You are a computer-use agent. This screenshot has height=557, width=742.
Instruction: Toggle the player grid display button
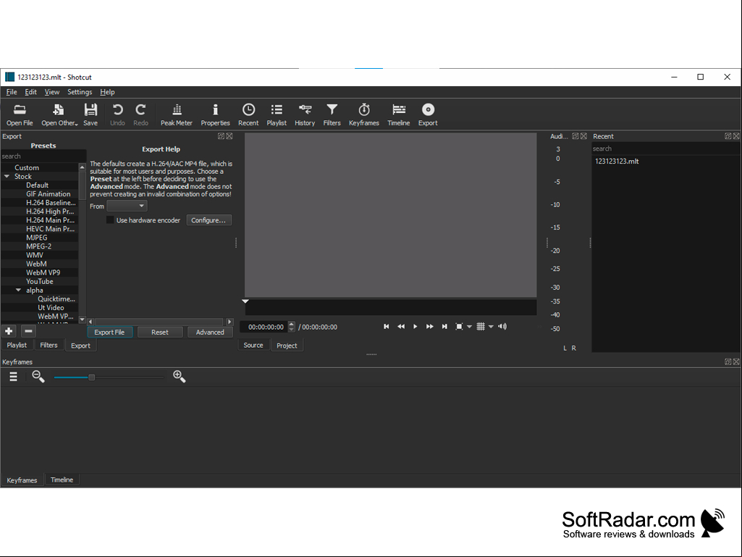click(481, 327)
